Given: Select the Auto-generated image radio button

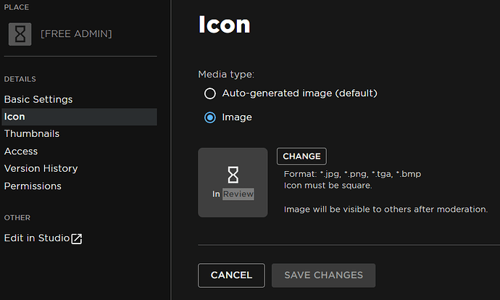Looking at the screenshot, I should pyautogui.click(x=210, y=93).
